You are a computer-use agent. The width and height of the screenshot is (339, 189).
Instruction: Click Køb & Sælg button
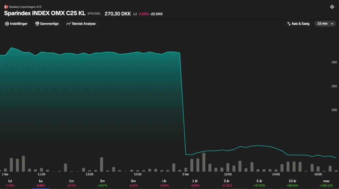point(298,24)
